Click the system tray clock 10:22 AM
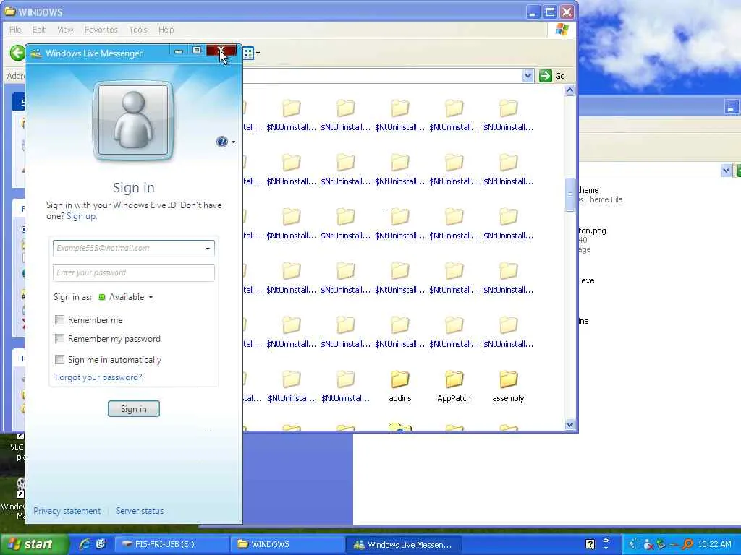 [x=714, y=544]
